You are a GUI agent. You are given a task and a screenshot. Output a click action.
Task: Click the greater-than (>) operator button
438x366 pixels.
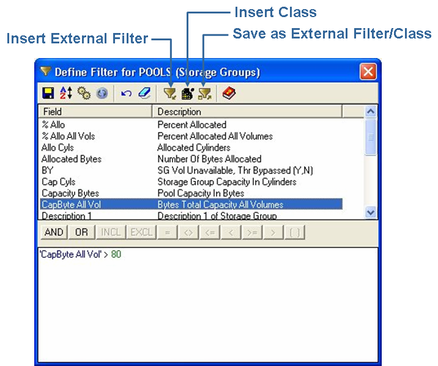(x=273, y=232)
